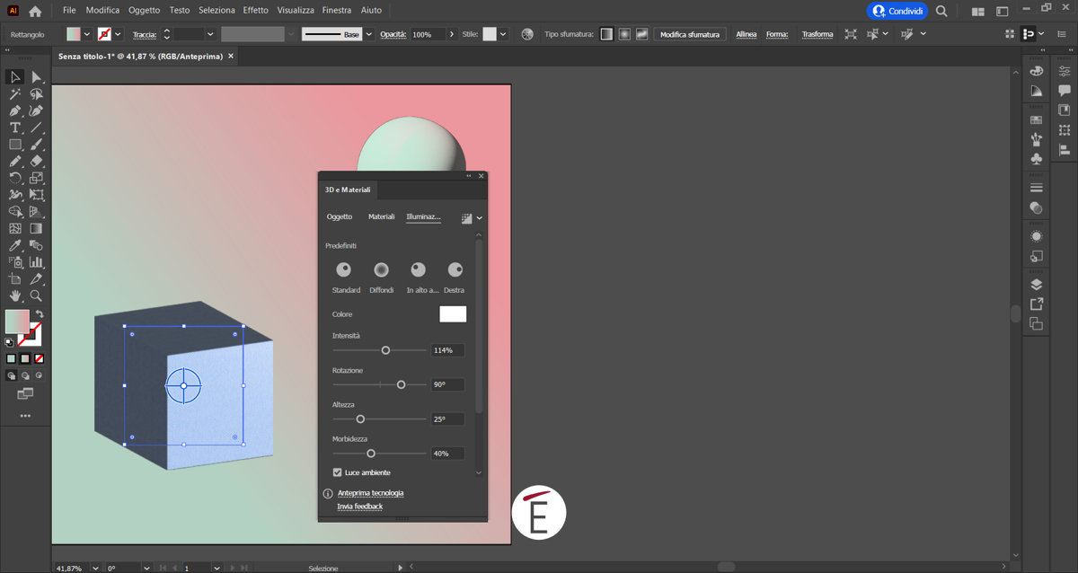Open the render settings dropdown in 3D panel
This screenshot has height=573, width=1078.
coord(480,218)
